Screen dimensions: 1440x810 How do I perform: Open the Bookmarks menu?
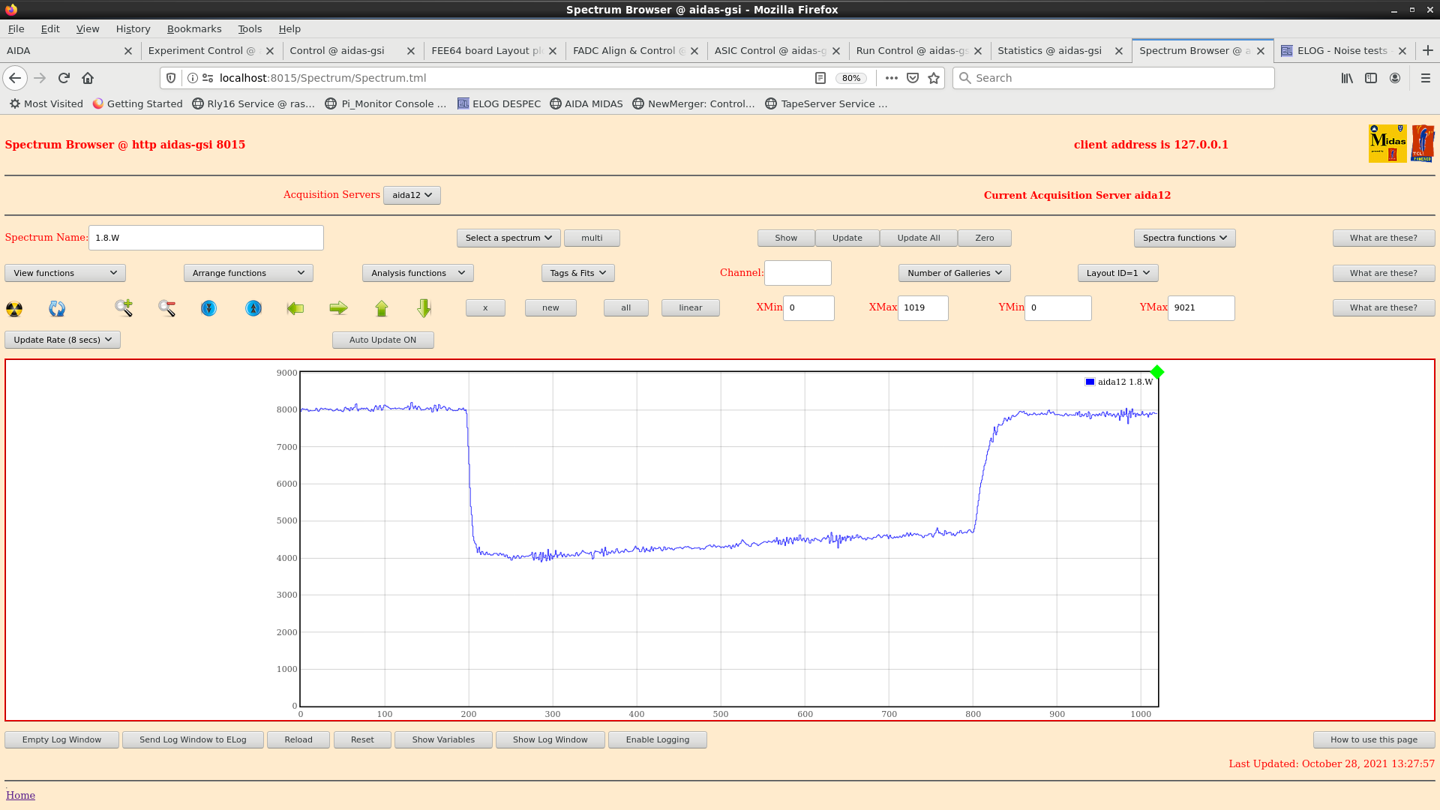pyautogui.click(x=193, y=28)
